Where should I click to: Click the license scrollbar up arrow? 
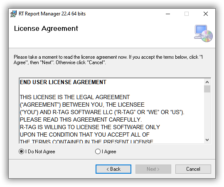[x=207, y=82]
